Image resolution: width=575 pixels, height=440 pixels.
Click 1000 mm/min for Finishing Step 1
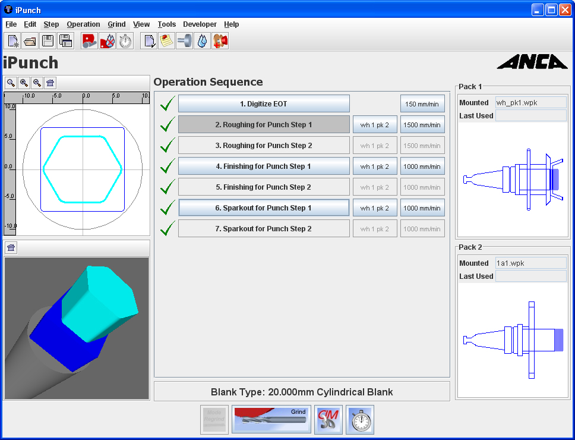click(422, 166)
